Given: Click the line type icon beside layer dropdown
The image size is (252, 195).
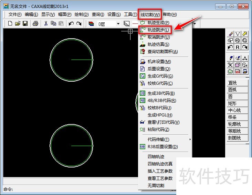Looking at the screenshot, I should (126, 24).
